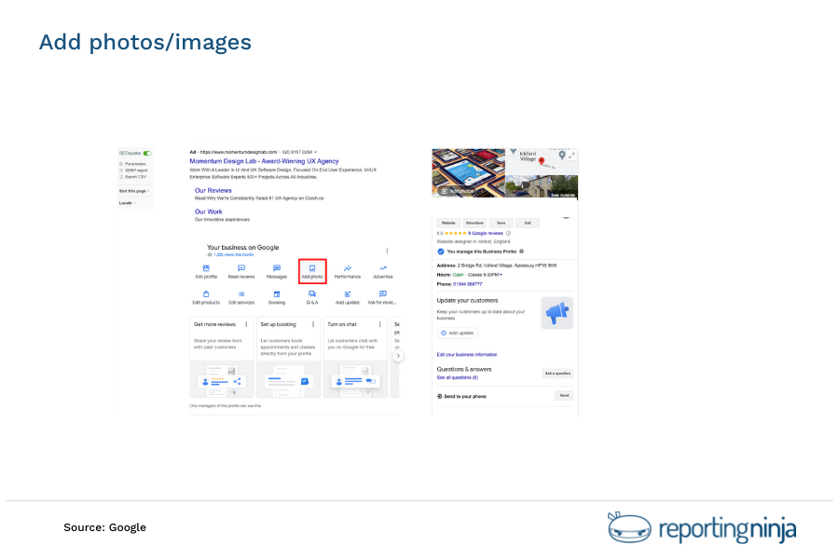Screen dimensions: 839x559
Task: Open the Q & A icon
Action: (x=312, y=297)
